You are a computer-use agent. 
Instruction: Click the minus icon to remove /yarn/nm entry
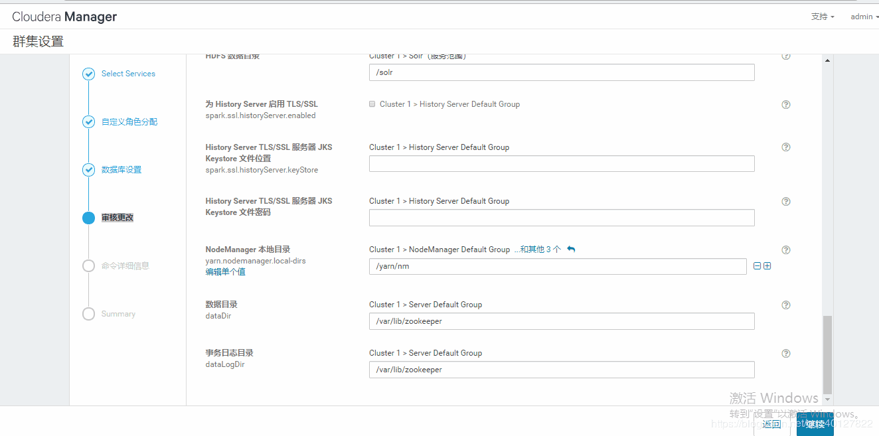[x=757, y=266]
